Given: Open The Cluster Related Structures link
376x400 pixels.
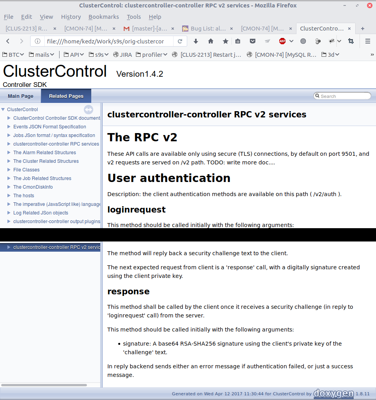Looking at the screenshot, I should [x=46, y=161].
